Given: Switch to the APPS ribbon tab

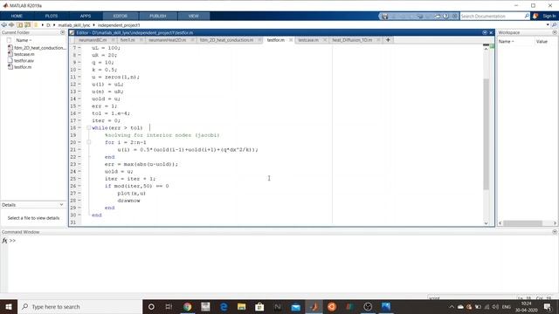Looking at the screenshot, I should point(86,16).
